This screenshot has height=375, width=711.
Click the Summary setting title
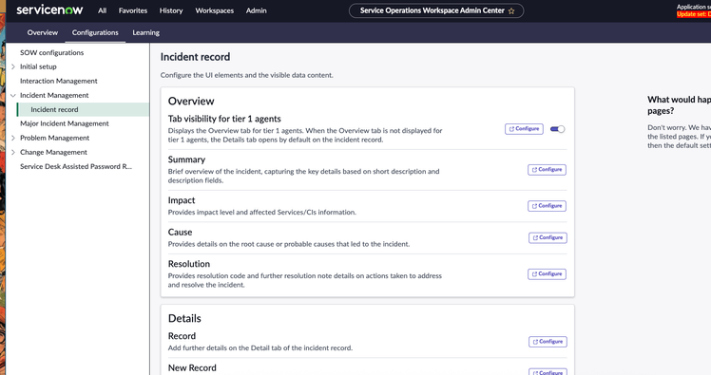pos(186,159)
